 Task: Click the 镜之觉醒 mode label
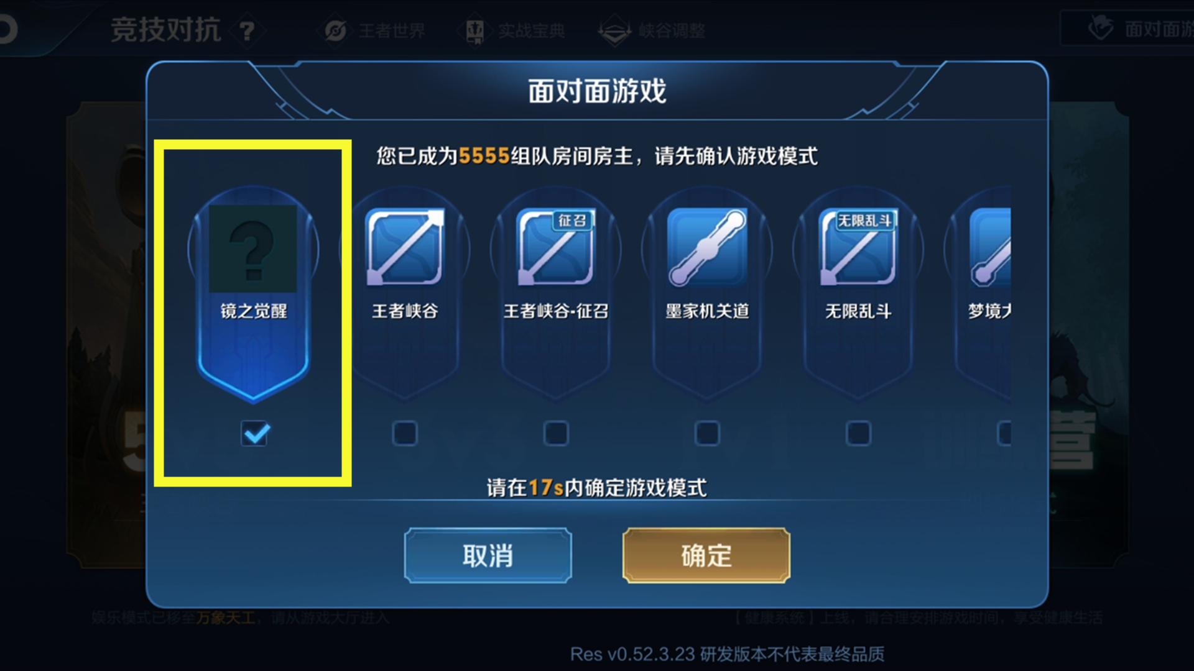[254, 311]
